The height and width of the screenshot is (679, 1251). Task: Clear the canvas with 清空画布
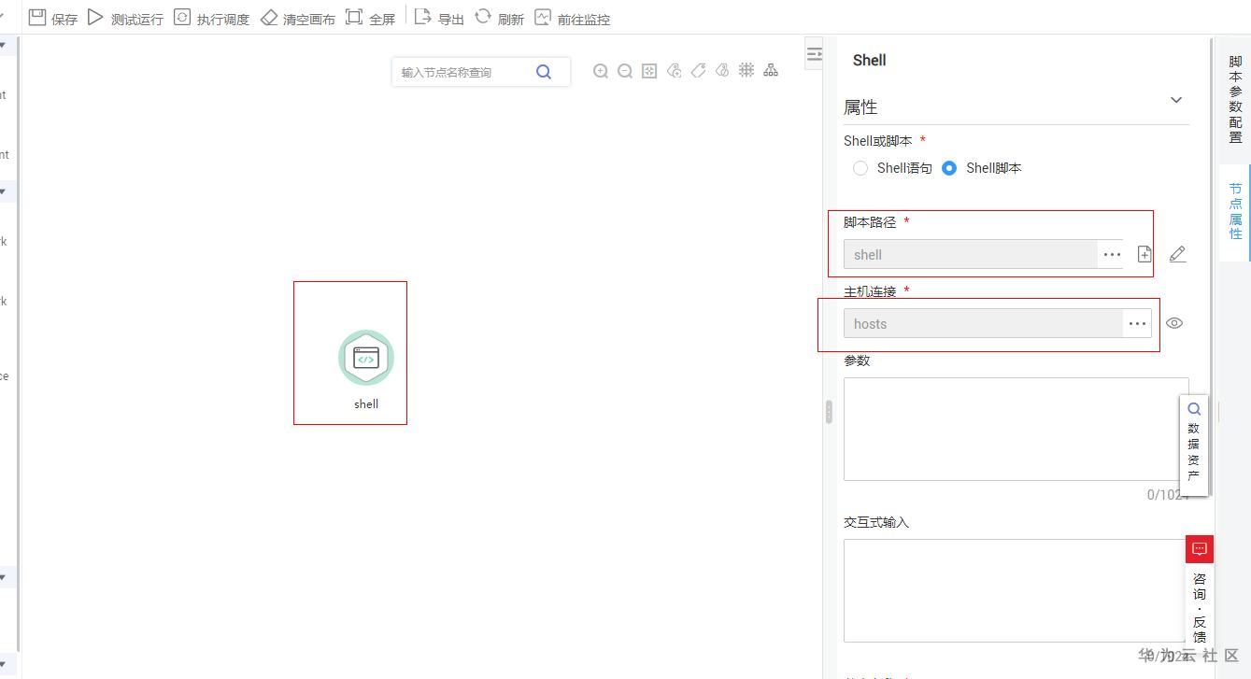point(297,18)
